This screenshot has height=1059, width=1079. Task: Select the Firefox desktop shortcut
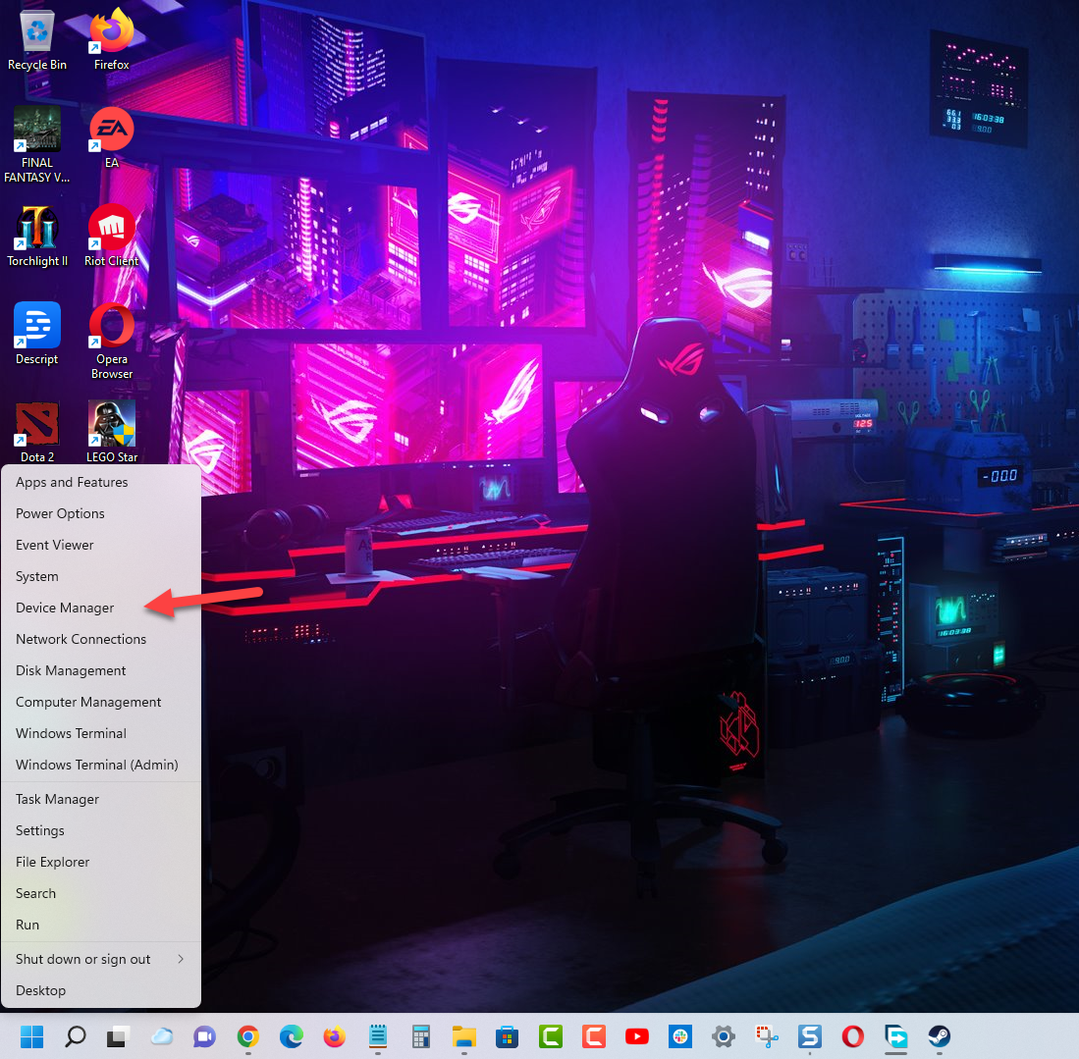(x=112, y=40)
